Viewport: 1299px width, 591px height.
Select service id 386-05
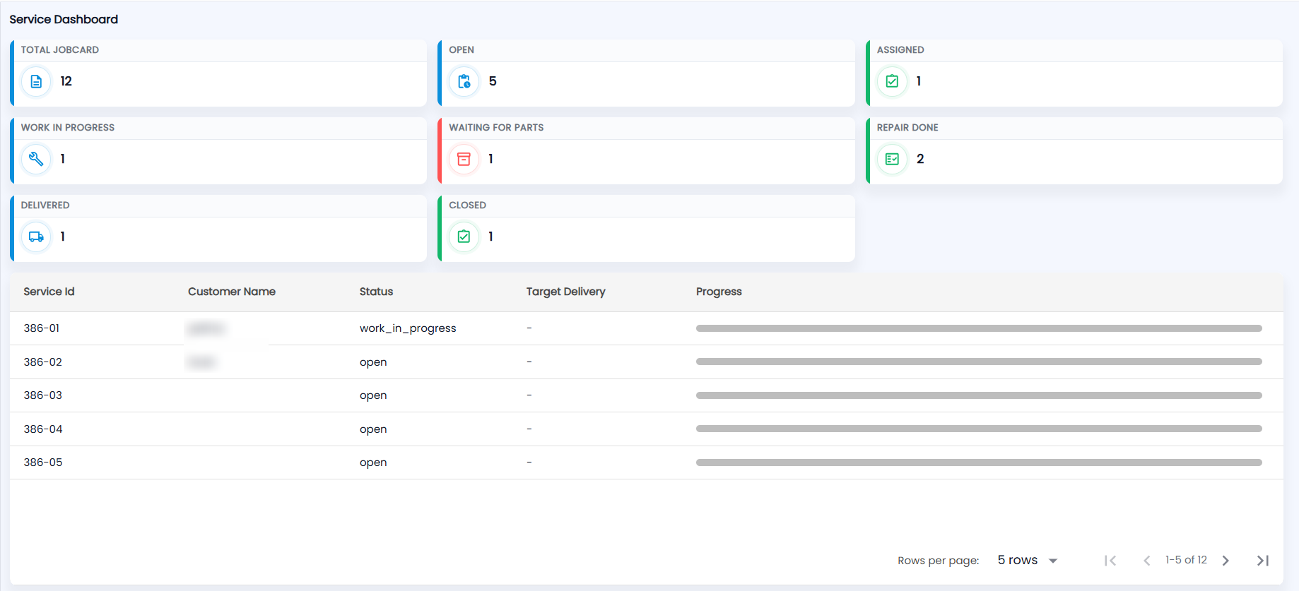pos(43,462)
